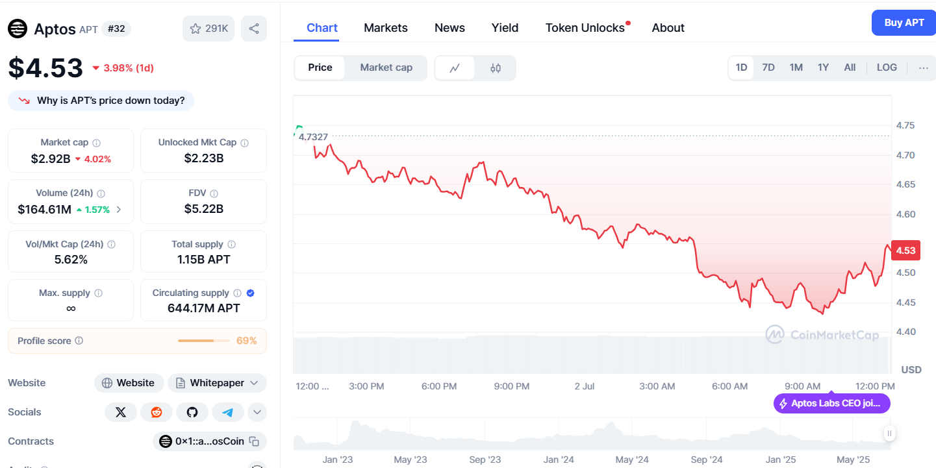Open the News tab
This screenshot has height=468, width=936.
449,28
